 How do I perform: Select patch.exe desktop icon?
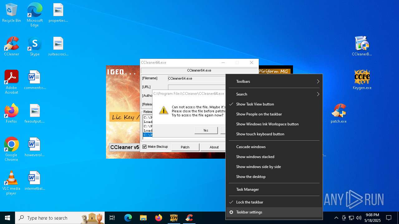tap(339, 114)
